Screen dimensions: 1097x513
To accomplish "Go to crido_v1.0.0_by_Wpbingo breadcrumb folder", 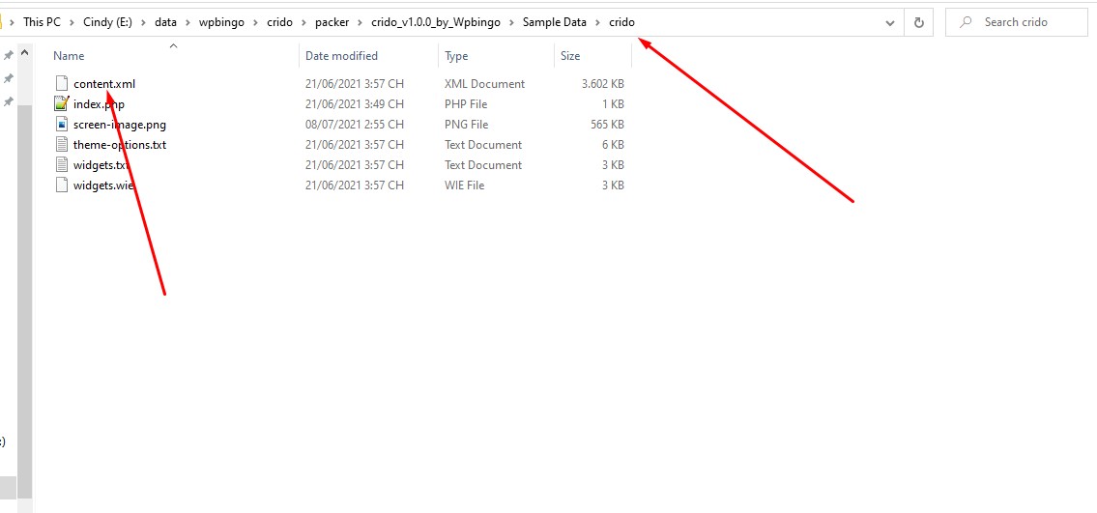I will (436, 22).
